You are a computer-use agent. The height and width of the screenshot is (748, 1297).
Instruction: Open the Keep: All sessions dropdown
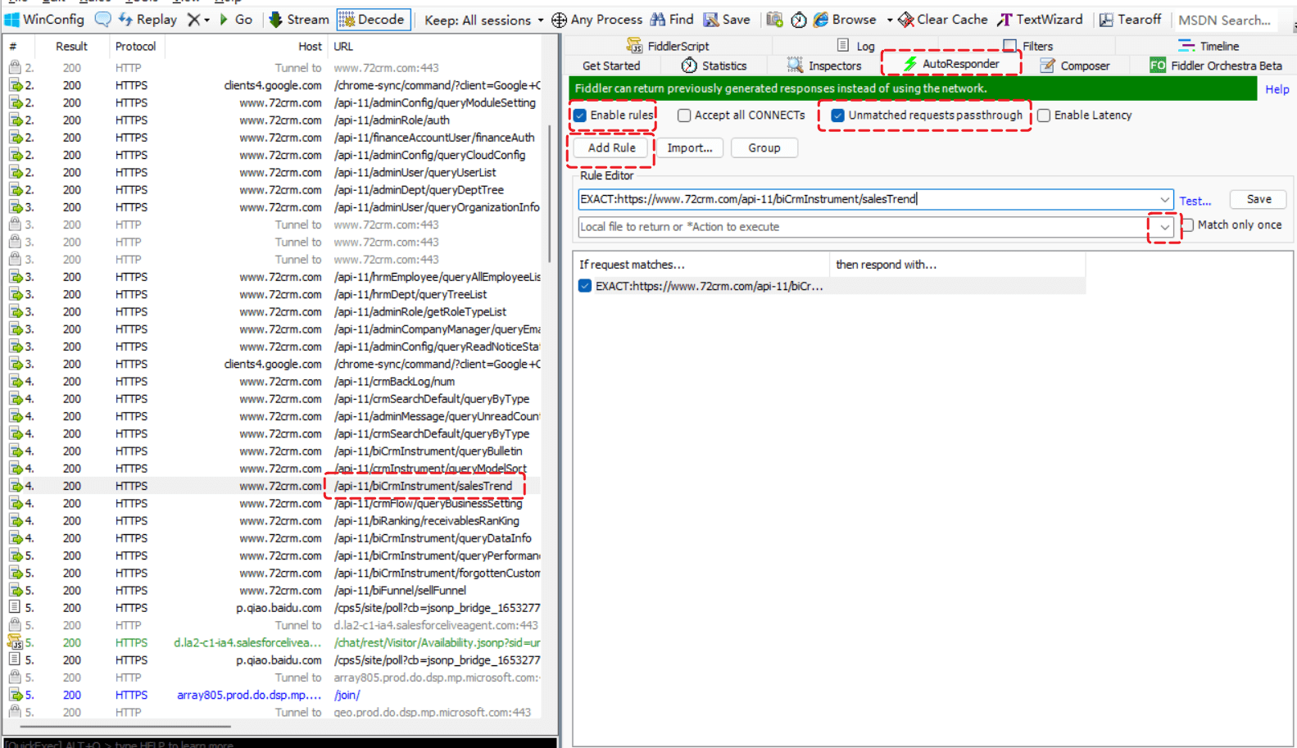point(483,20)
